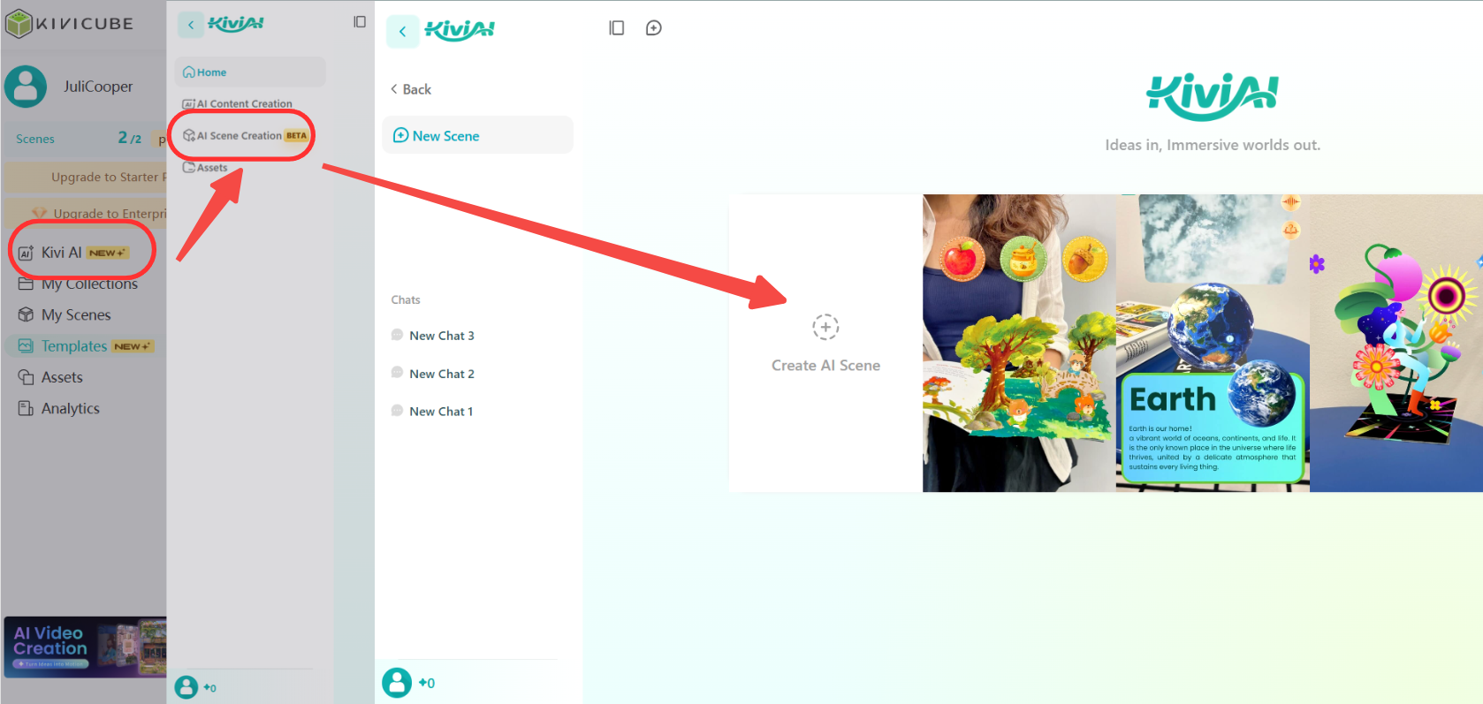Open My Scenes in the left sidebar
The height and width of the screenshot is (704, 1483).
(x=65, y=314)
